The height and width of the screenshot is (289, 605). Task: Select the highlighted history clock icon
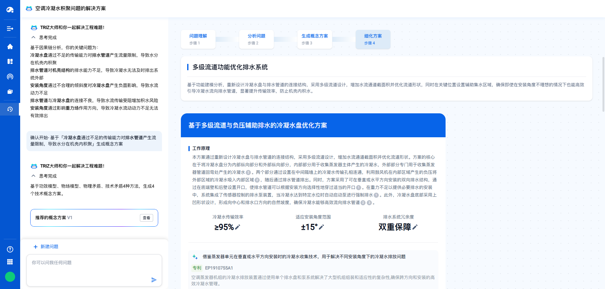[x=10, y=109]
